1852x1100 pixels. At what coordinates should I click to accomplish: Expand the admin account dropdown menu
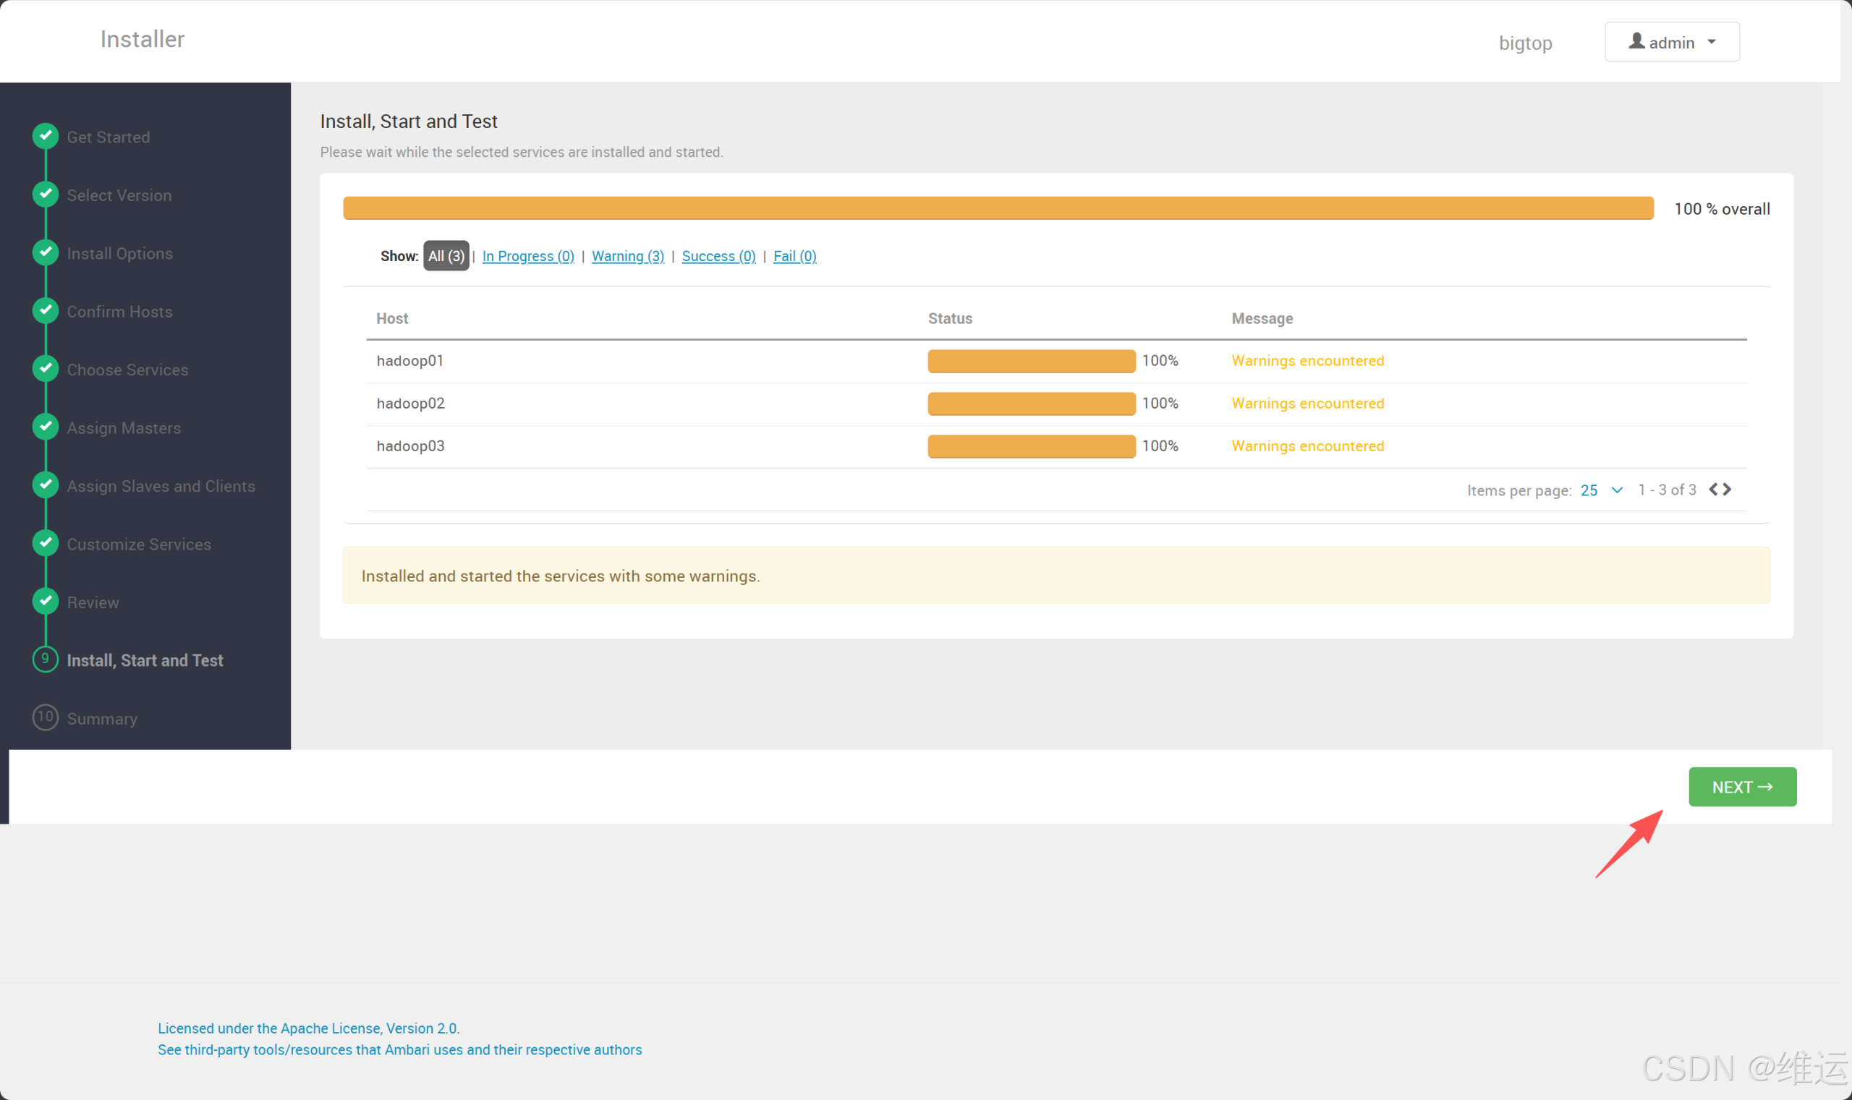tap(1712, 41)
